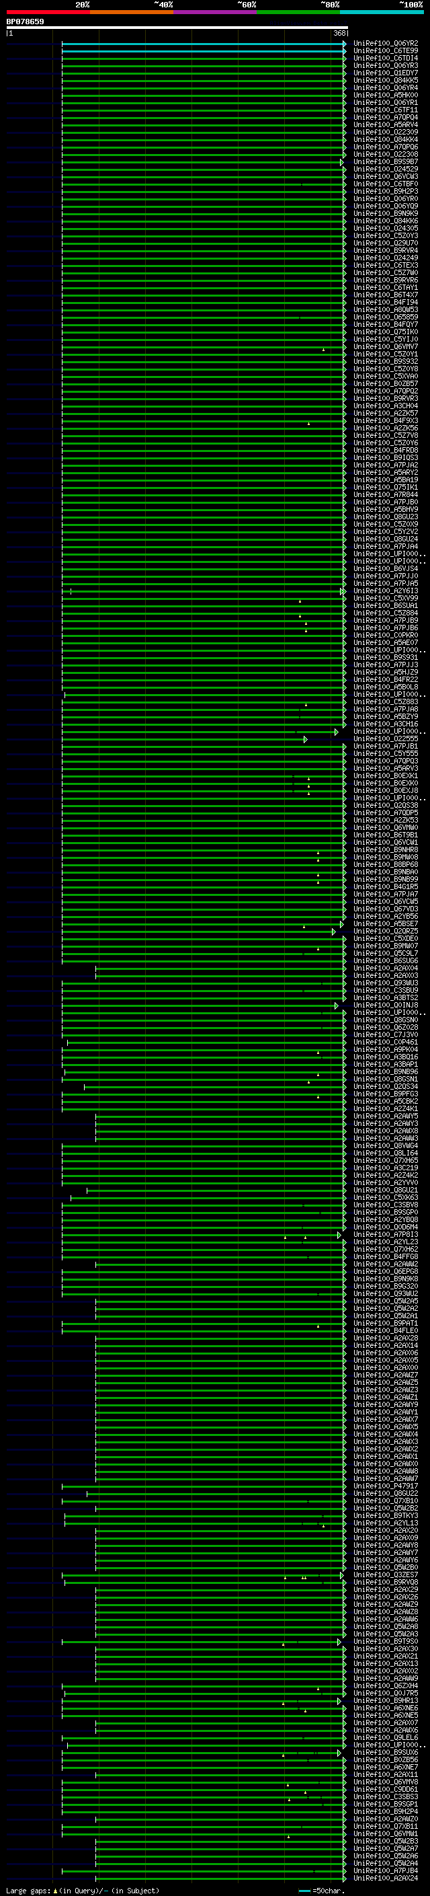Select the UniRef100_Q84KK5 label

[386, 80]
